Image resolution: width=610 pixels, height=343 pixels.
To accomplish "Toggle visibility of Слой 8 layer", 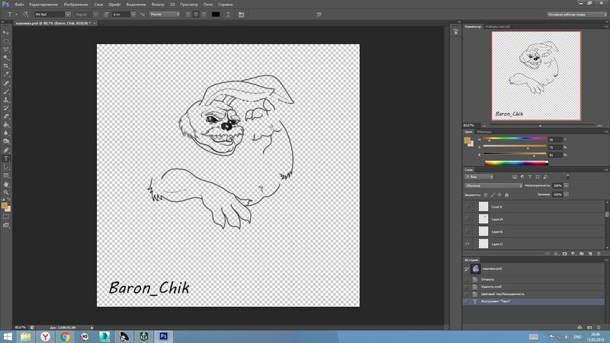I will point(467,207).
